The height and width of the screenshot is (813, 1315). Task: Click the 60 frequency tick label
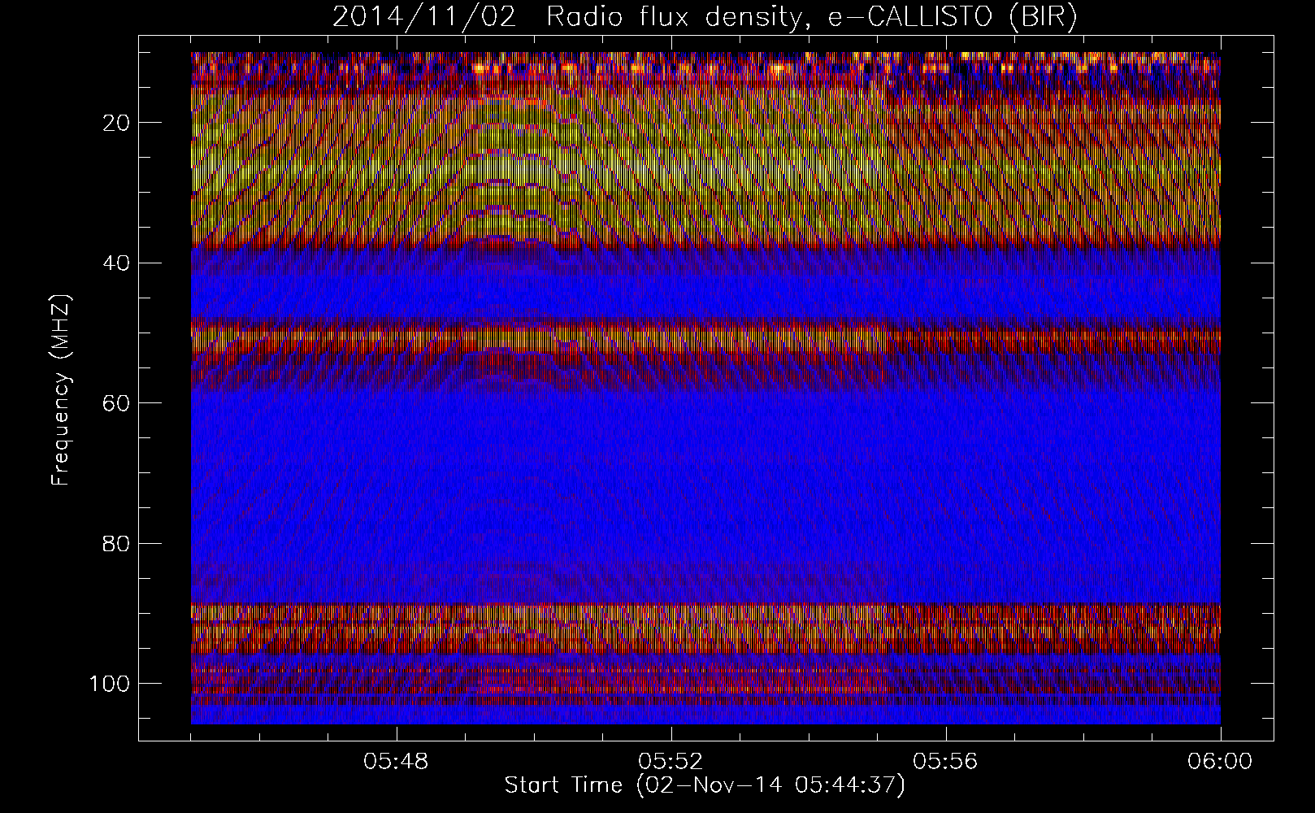pos(117,402)
